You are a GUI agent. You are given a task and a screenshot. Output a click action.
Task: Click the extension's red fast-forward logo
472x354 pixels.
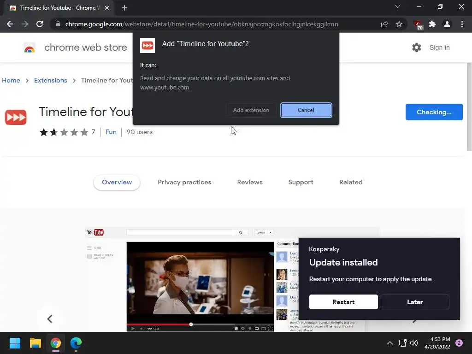[x=16, y=117]
